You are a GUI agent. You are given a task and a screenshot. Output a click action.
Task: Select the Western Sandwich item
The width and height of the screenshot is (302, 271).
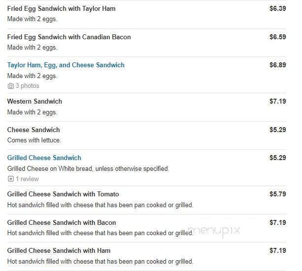(34, 101)
